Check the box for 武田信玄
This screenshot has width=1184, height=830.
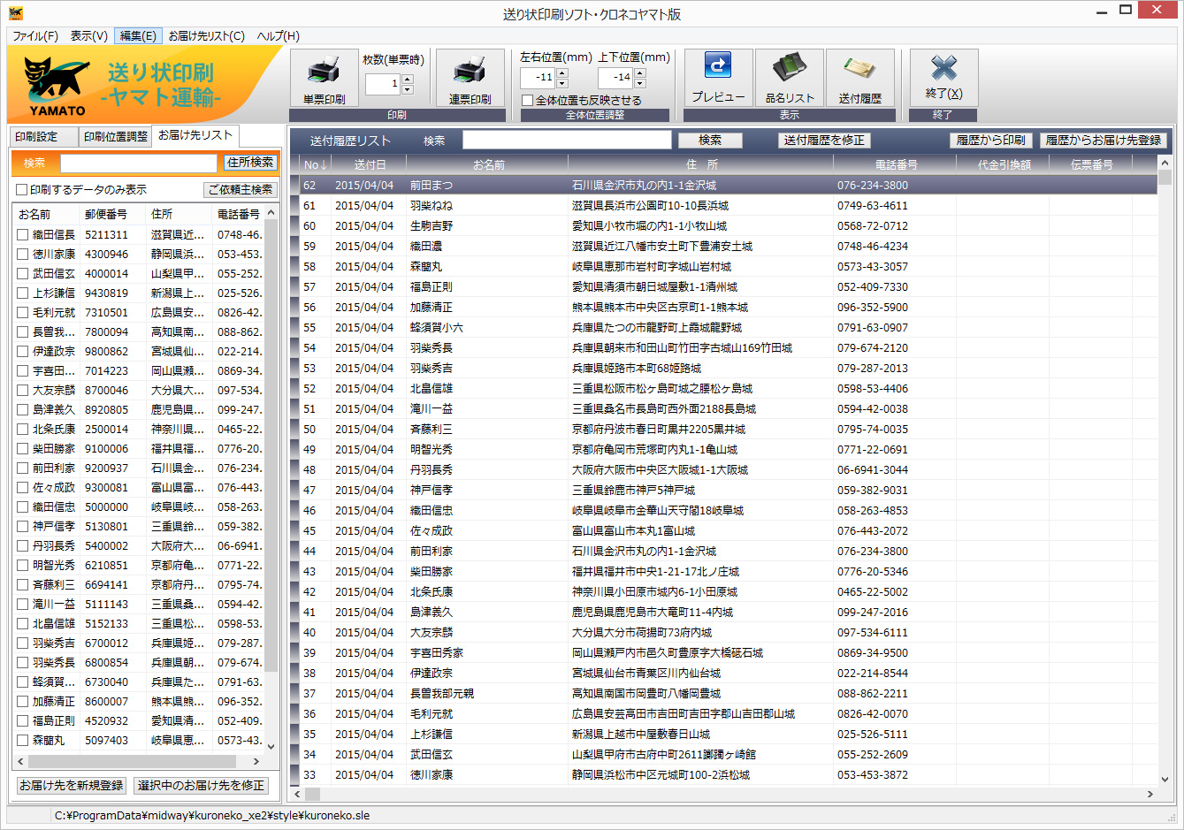(22, 274)
